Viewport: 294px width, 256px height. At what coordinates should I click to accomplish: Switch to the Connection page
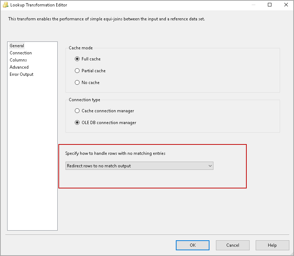pos(21,53)
